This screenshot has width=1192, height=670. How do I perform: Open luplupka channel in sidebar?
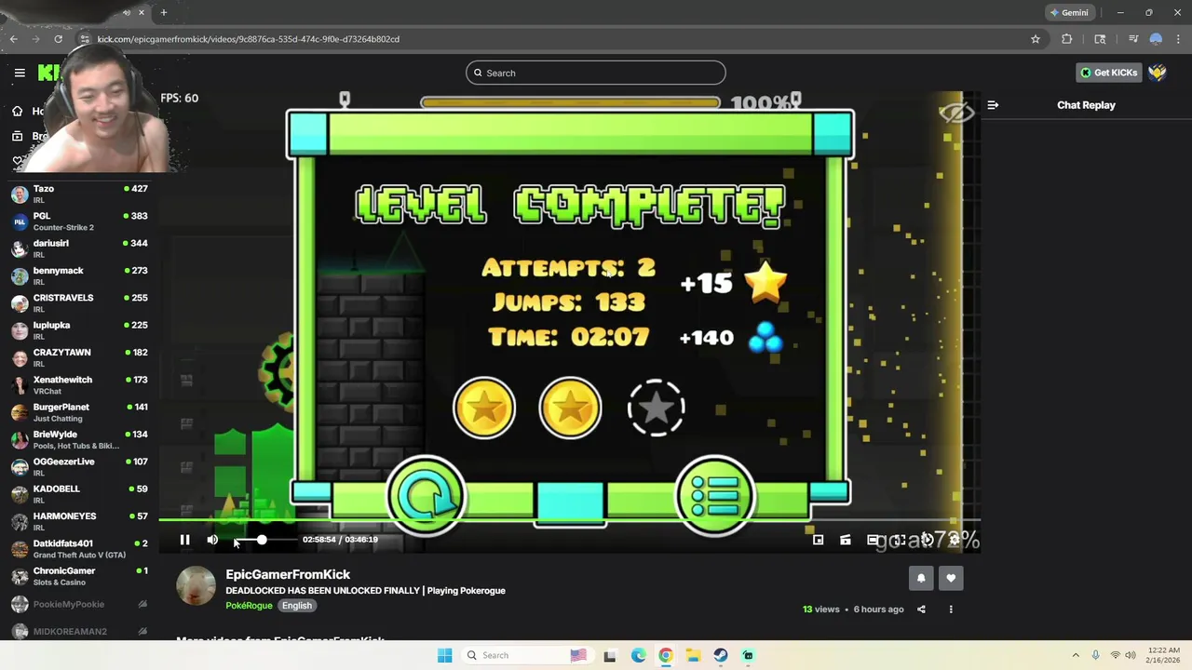(79, 329)
